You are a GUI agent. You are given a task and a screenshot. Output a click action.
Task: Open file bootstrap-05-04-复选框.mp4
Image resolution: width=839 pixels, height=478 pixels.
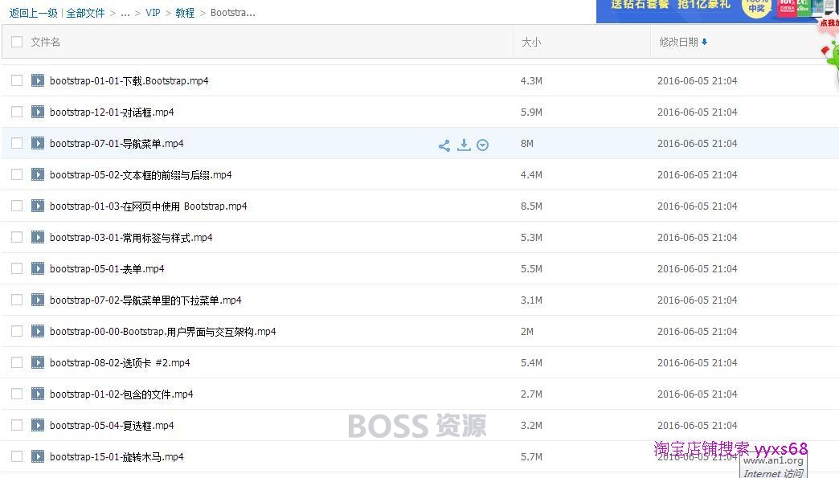point(112,426)
